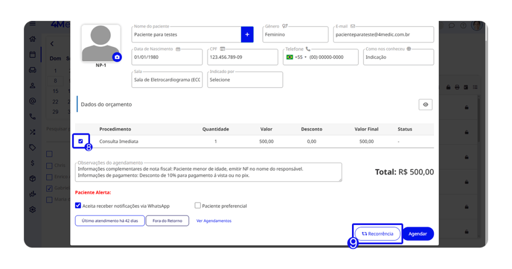Toggle Aceita receber notificações via WhatsApp
The image size is (512, 269).
point(78,205)
